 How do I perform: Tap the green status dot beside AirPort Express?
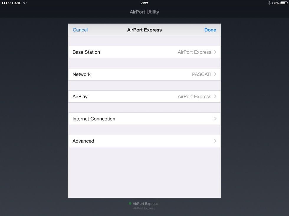coord(130,203)
